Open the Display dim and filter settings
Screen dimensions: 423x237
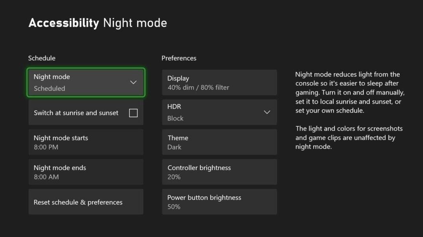click(219, 82)
